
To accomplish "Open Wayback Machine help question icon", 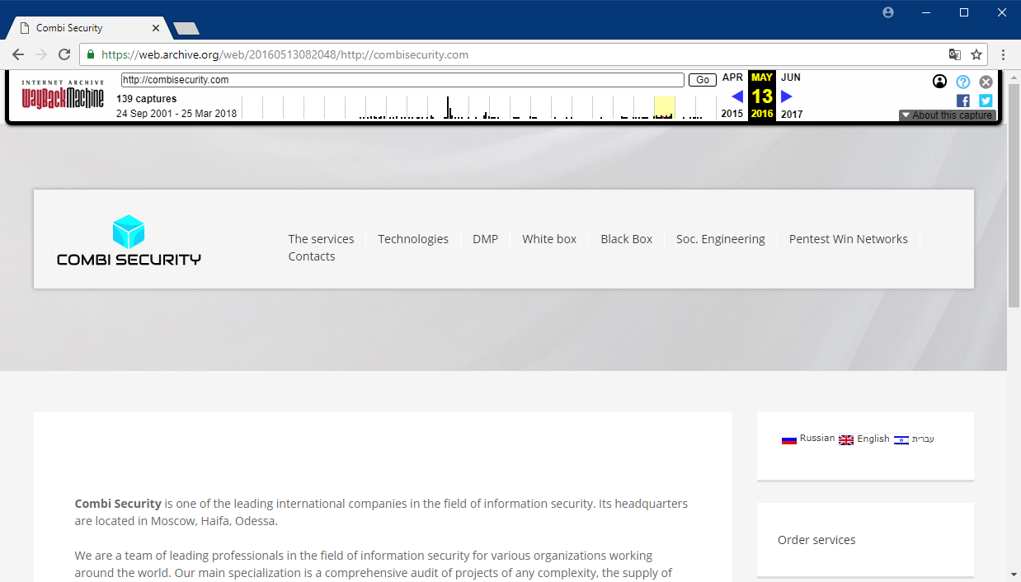I will pos(962,82).
